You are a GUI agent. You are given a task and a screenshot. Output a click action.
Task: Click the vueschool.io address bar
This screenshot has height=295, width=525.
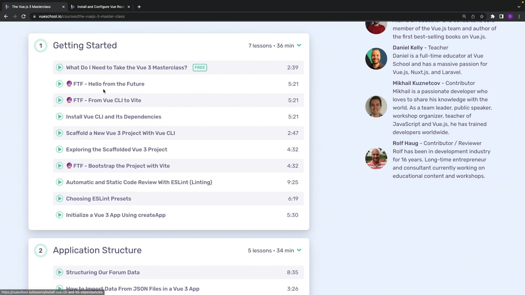[246, 16]
